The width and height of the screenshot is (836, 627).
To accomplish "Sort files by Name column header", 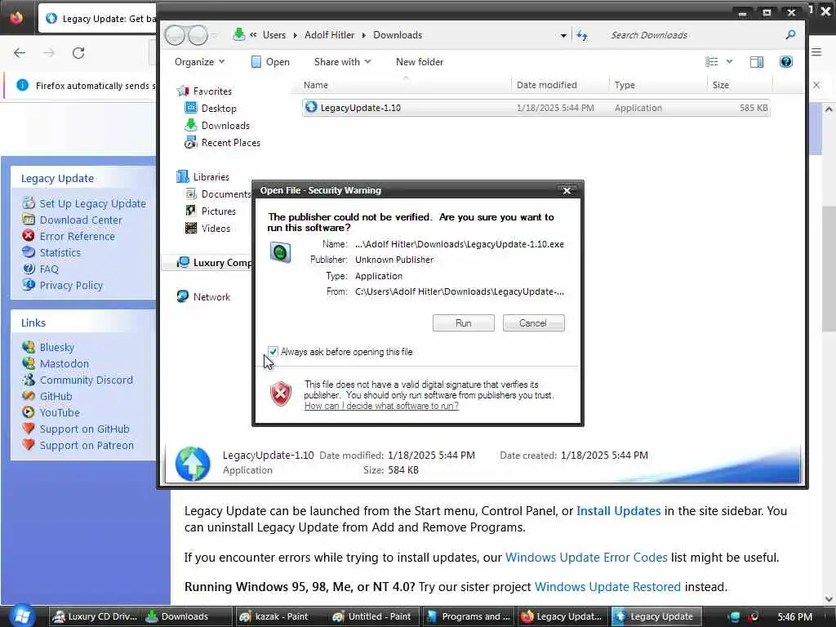I will [403, 85].
